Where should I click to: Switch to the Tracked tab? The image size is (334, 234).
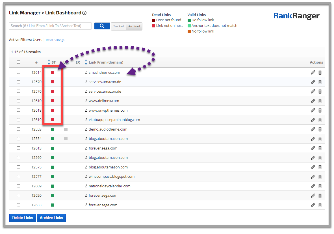tap(118, 26)
